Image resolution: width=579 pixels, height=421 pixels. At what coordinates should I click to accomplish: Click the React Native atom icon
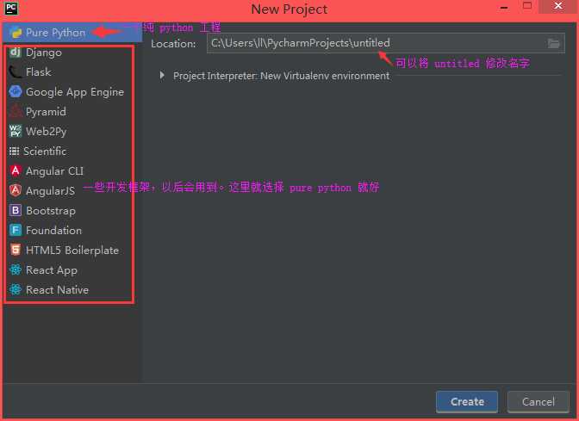(x=16, y=289)
